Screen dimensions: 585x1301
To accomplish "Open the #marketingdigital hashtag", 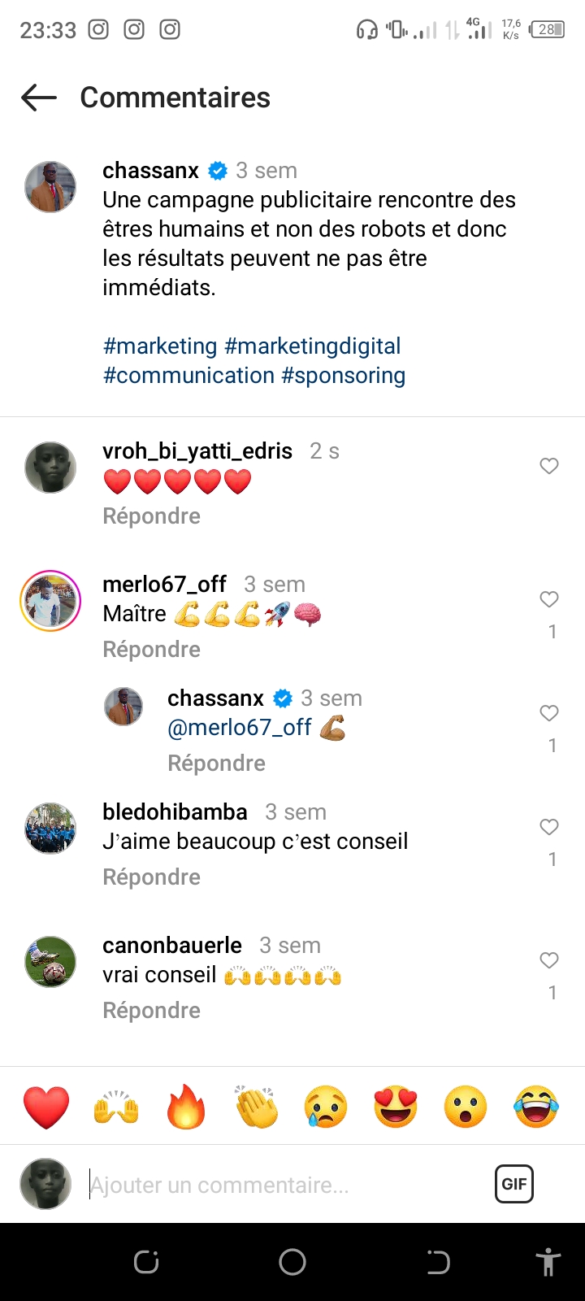I will click(313, 346).
